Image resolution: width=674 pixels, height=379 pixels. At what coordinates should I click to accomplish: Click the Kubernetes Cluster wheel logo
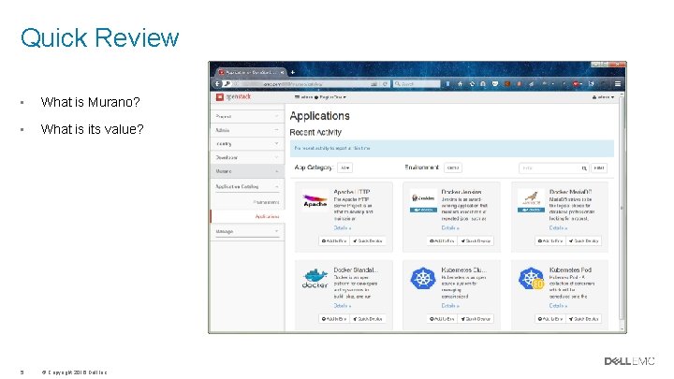tap(423, 279)
